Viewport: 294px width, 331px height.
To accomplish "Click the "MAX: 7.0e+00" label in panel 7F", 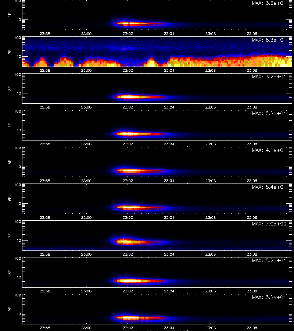I will point(269,224).
